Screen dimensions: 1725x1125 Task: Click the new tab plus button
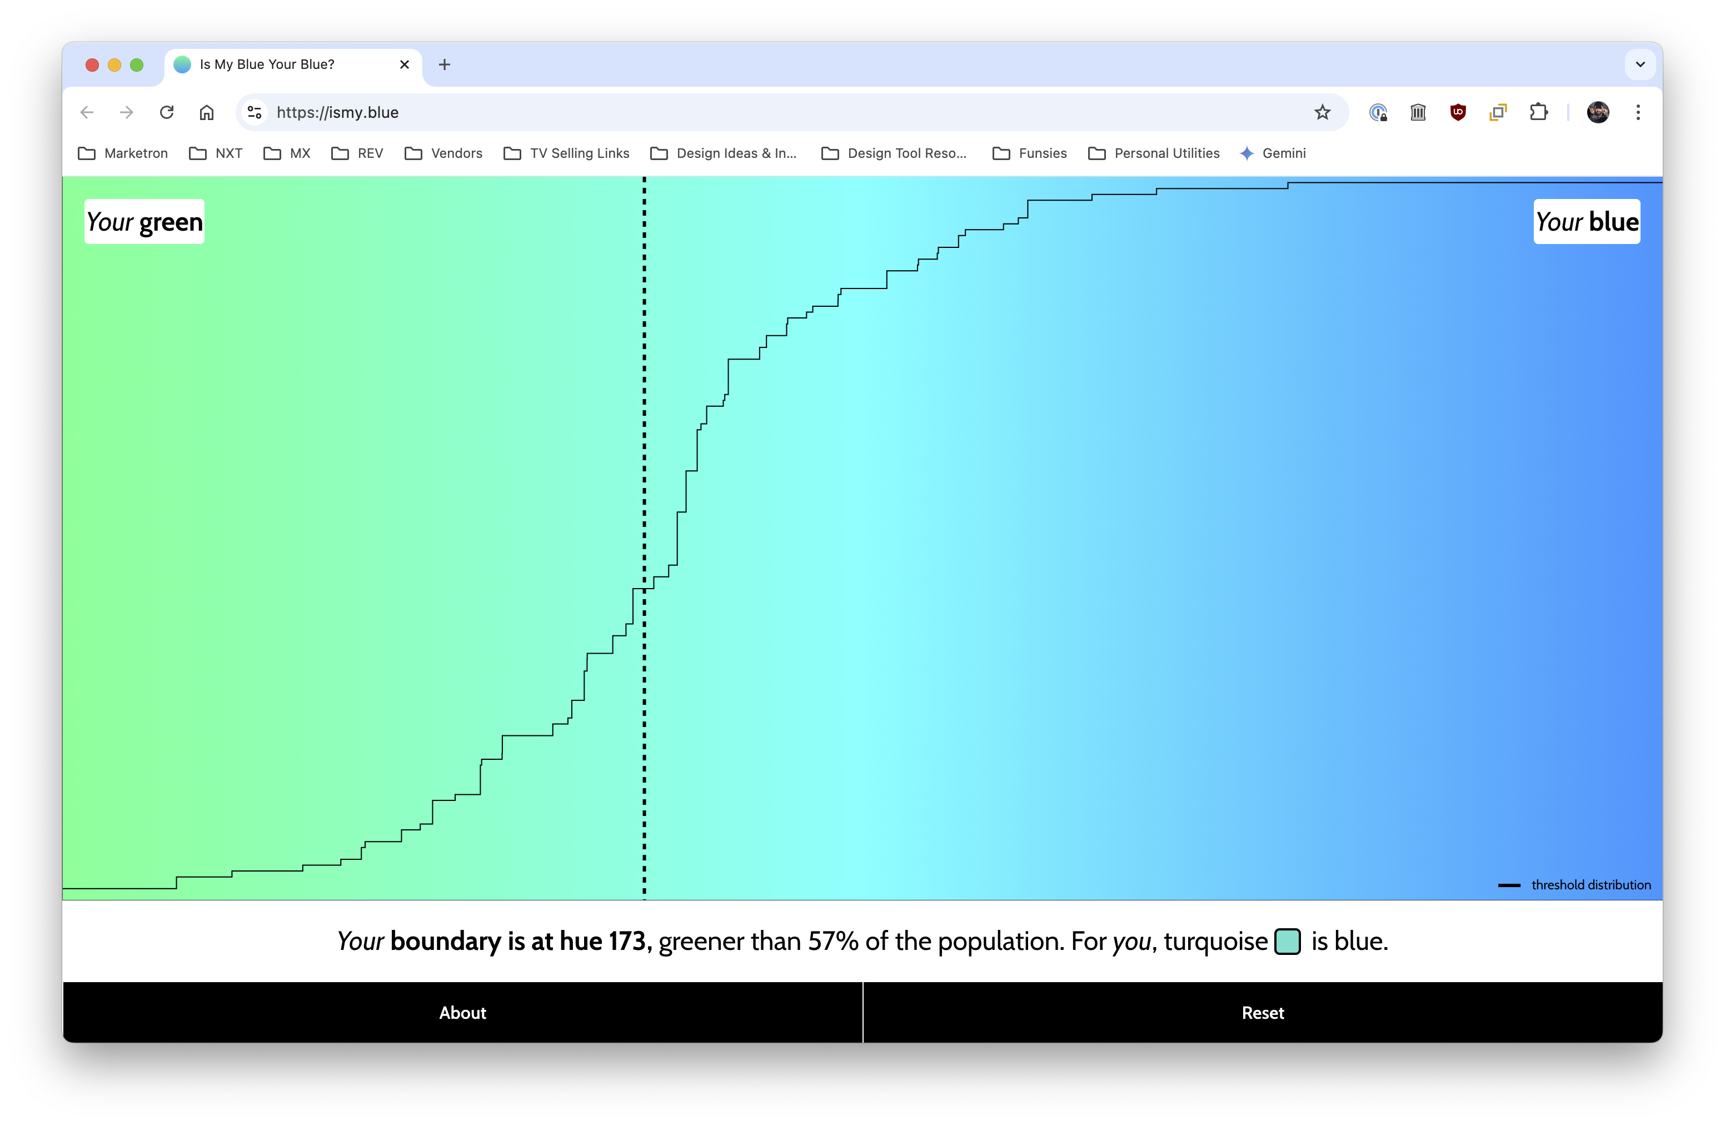pyautogui.click(x=444, y=64)
